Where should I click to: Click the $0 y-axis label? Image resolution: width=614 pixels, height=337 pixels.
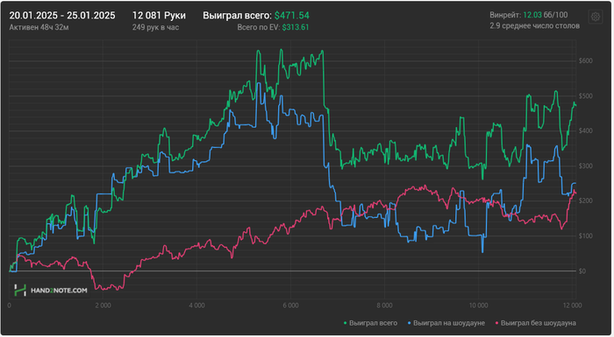point(583,271)
